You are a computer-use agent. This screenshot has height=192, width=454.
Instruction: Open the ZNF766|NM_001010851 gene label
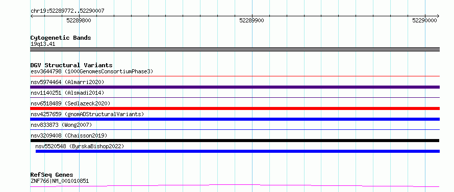click(x=60, y=181)
